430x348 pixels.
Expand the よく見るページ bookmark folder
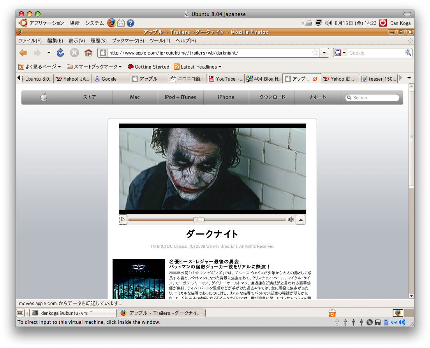click(x=40, y=67)
